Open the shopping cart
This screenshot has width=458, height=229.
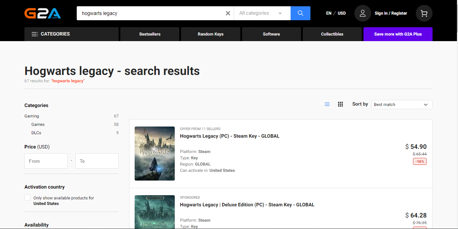click(x=424, y=13)
